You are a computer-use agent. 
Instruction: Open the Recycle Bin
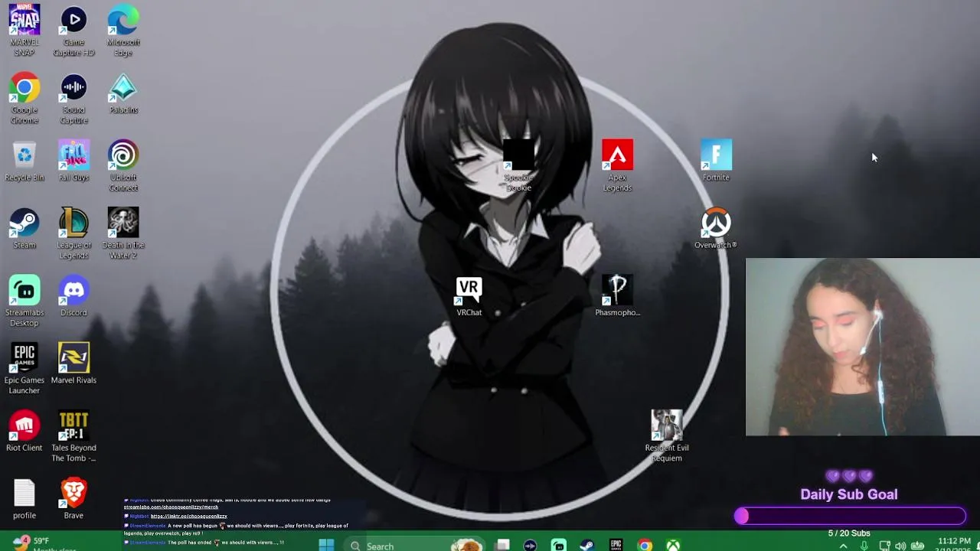tap(24, 161)
